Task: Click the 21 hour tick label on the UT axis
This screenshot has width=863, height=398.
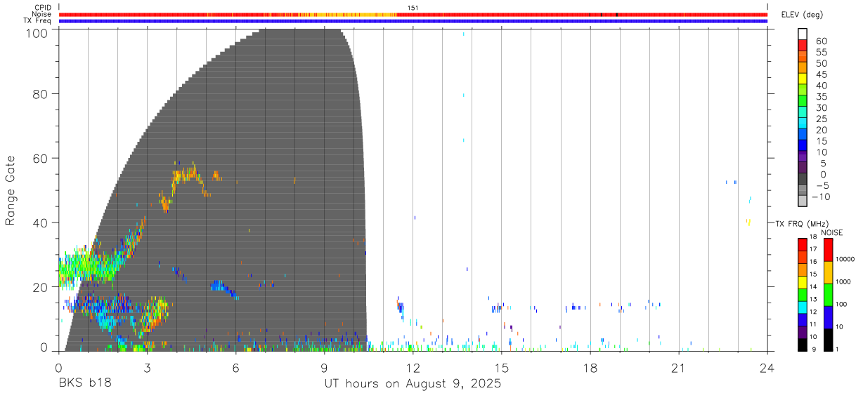Action: [x=679, y=368]
